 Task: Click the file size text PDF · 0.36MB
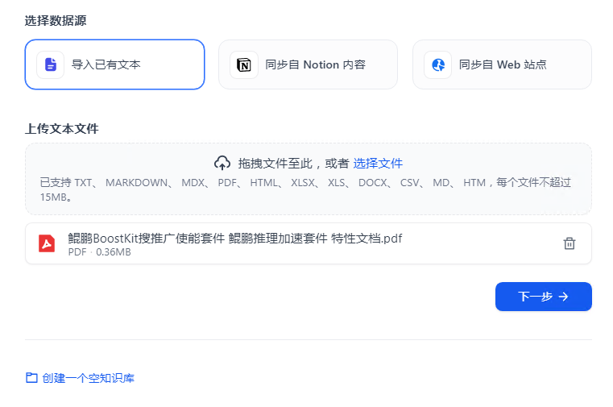pos(99,252)
